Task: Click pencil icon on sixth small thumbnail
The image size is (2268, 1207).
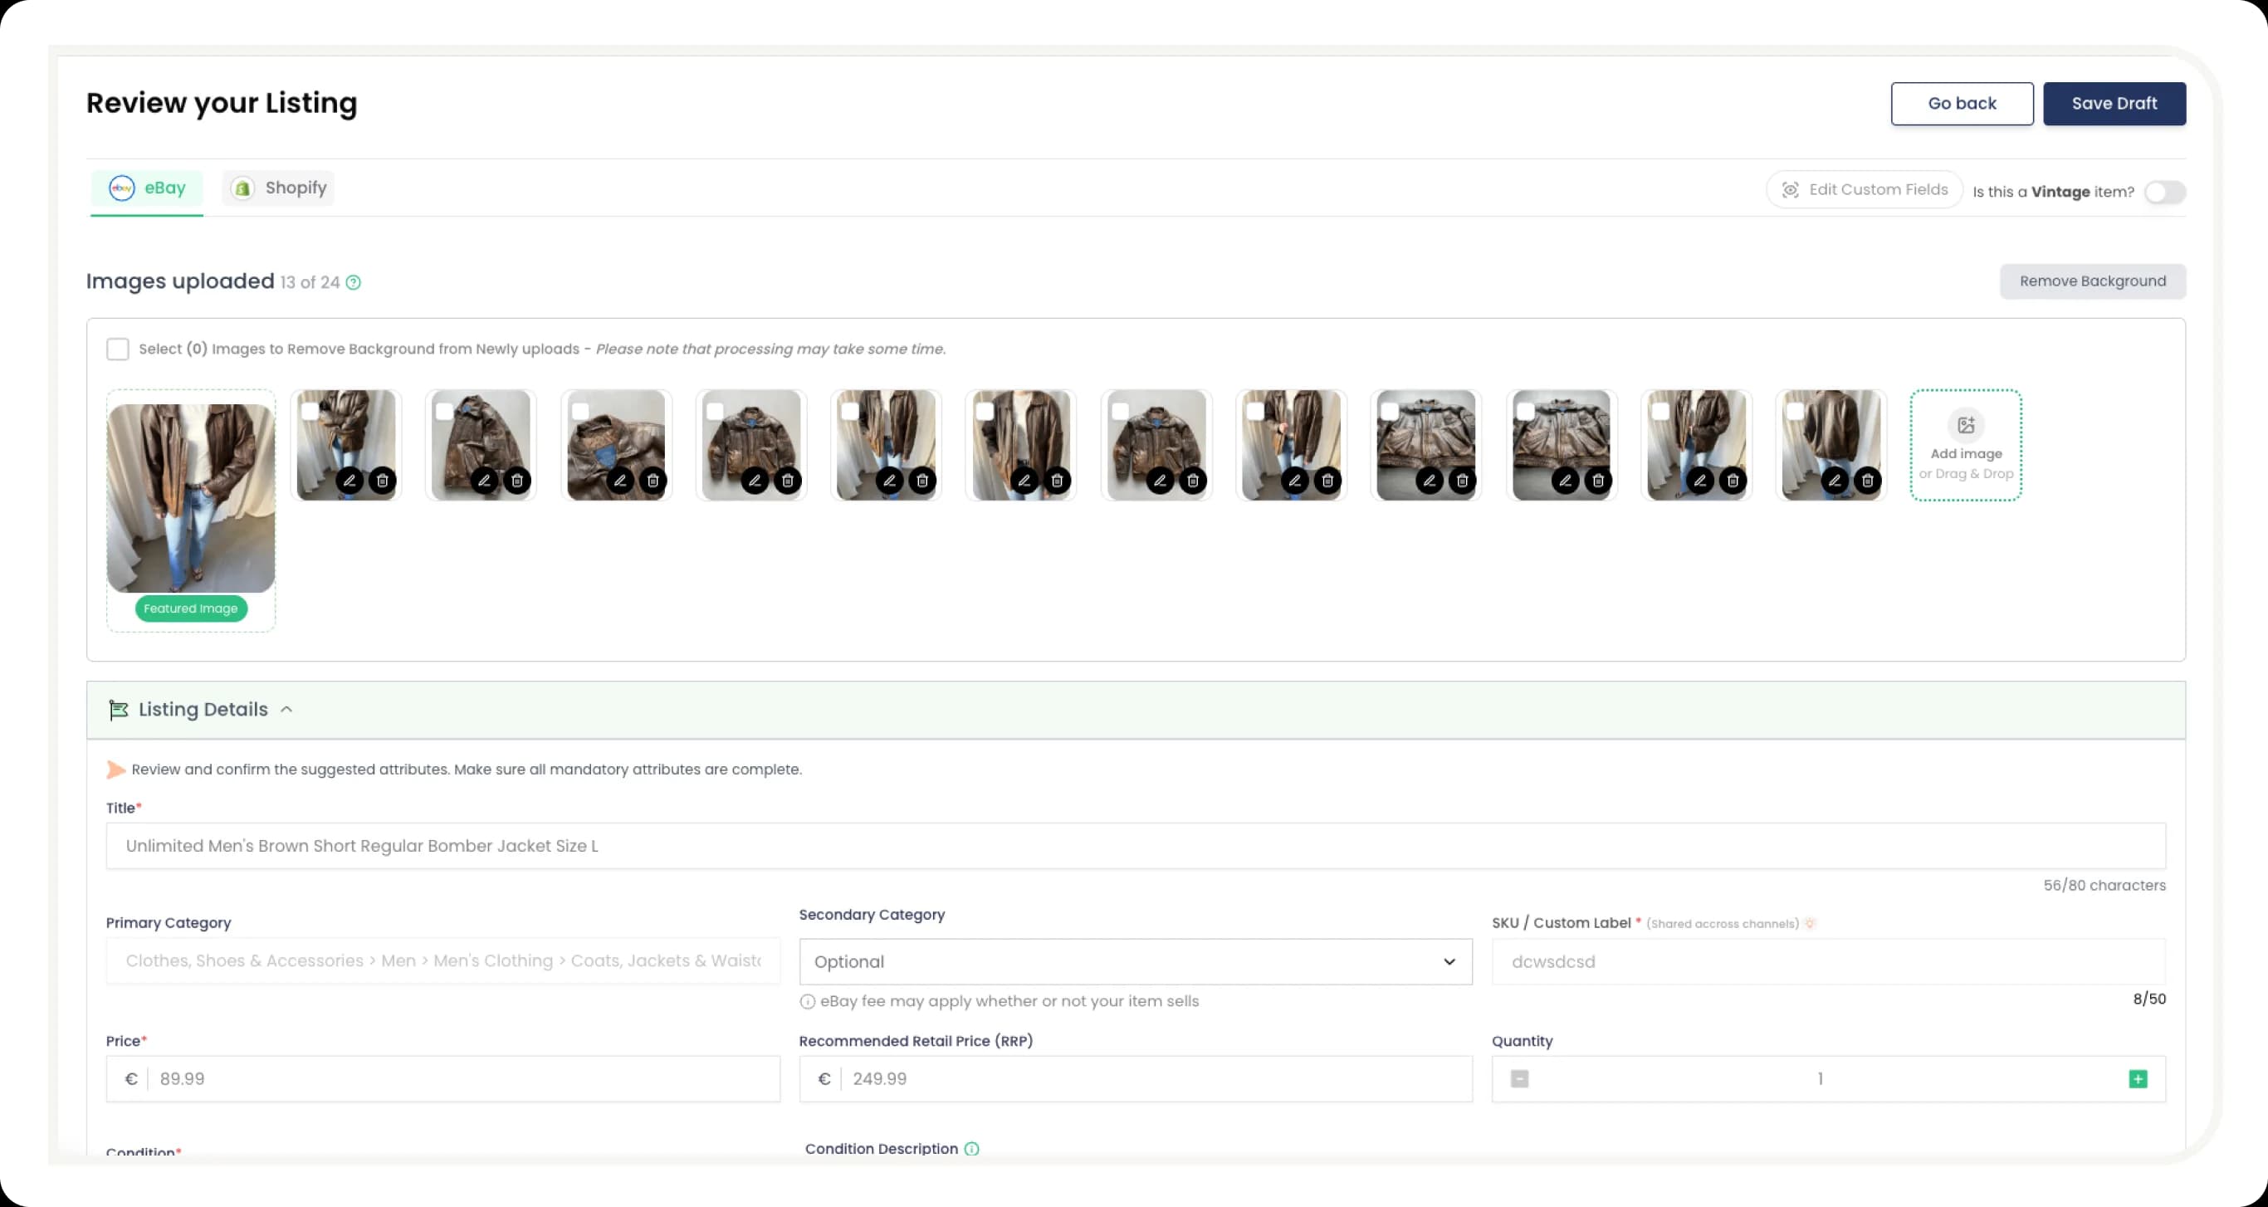Action: [1024, 481]
